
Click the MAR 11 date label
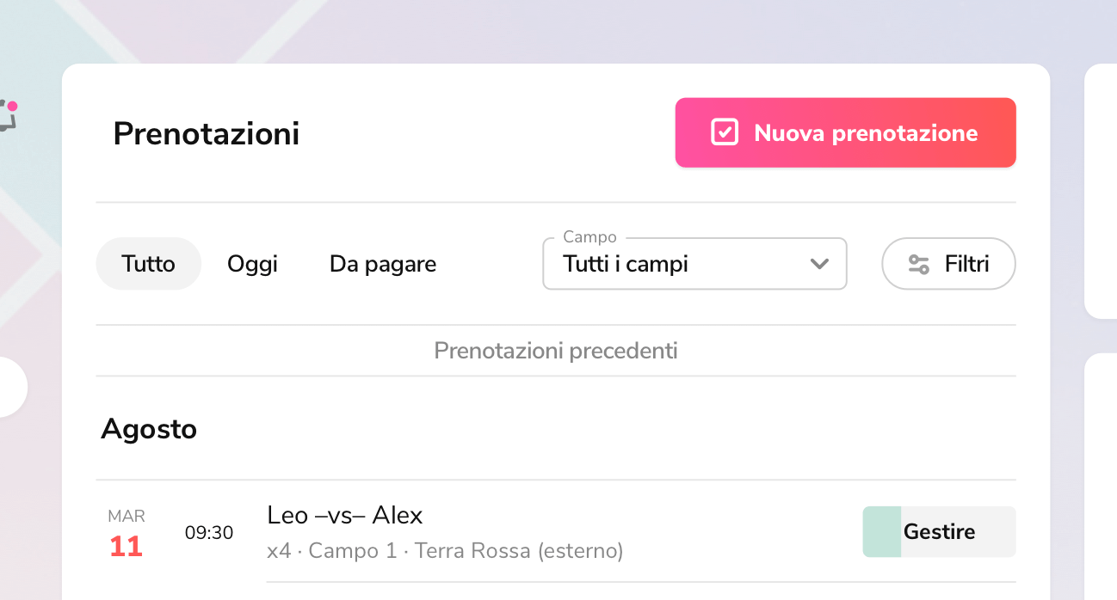127,534
